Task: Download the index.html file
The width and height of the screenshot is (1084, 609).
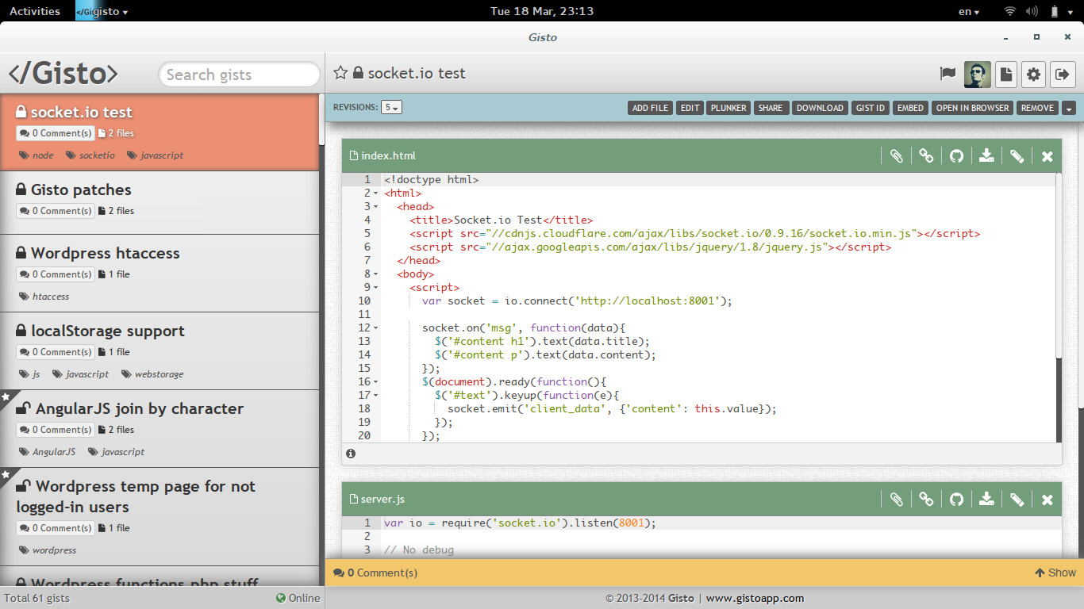Action: click(986, 156)
